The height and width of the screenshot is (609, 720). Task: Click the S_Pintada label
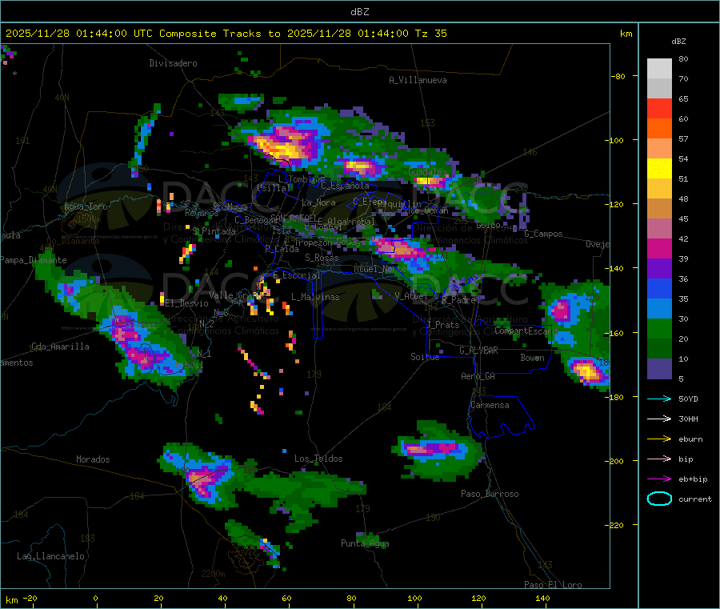pos(214,231)
